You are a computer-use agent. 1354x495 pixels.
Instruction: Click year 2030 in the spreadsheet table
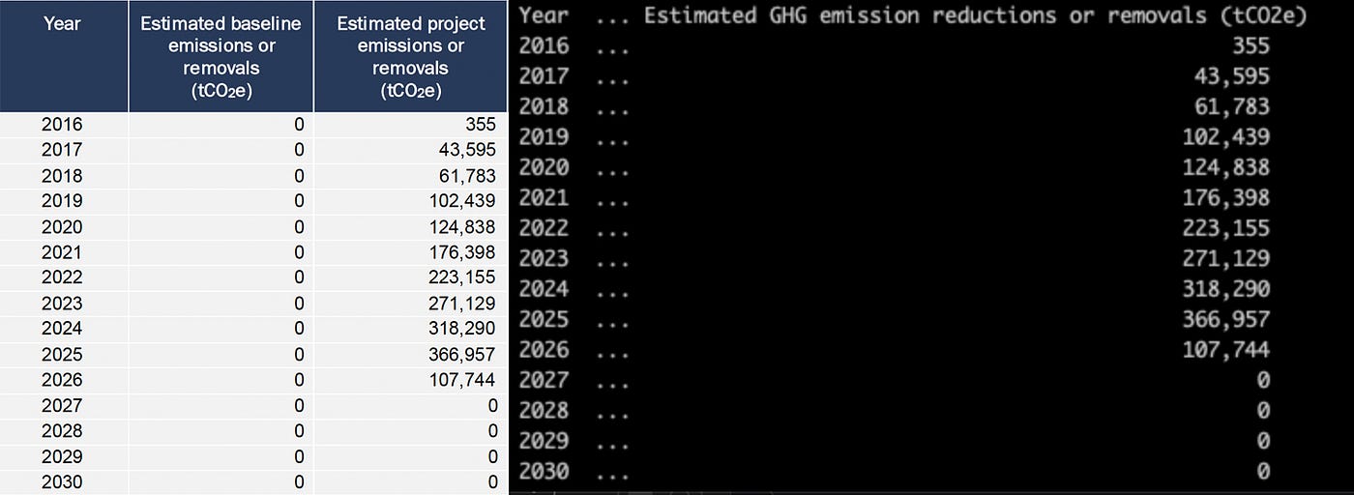click(62, 482)
